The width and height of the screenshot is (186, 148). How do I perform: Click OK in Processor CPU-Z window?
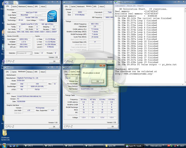[54, 61]
